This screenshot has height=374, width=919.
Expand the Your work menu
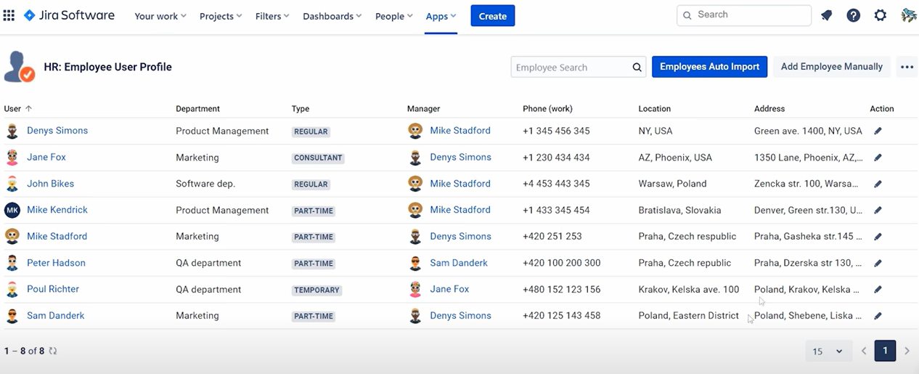tap(160, 16)
